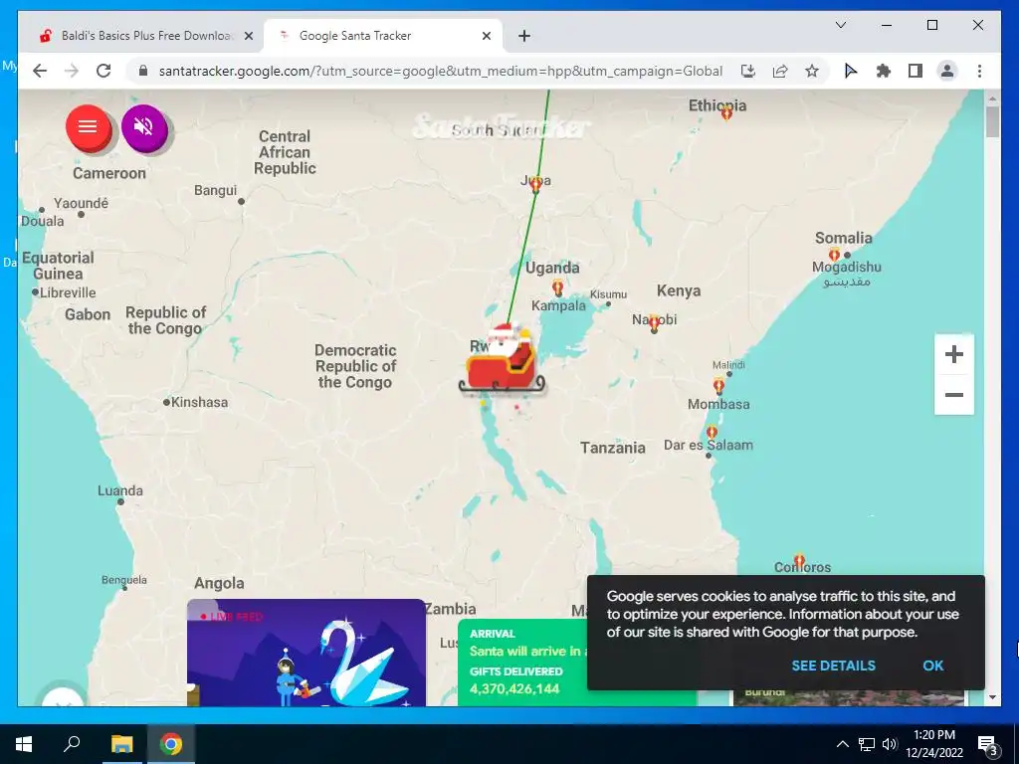Go back to the previous page
This screenshot has width=1019, height=764.
(x=40, y=71)
